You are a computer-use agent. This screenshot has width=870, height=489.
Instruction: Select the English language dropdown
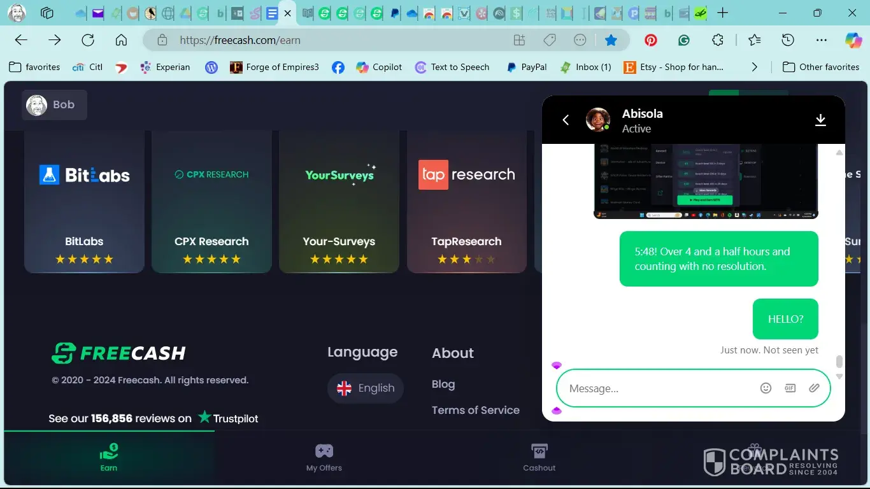366,388
